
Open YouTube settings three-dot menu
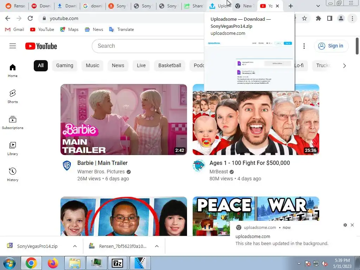click(304, 46)
